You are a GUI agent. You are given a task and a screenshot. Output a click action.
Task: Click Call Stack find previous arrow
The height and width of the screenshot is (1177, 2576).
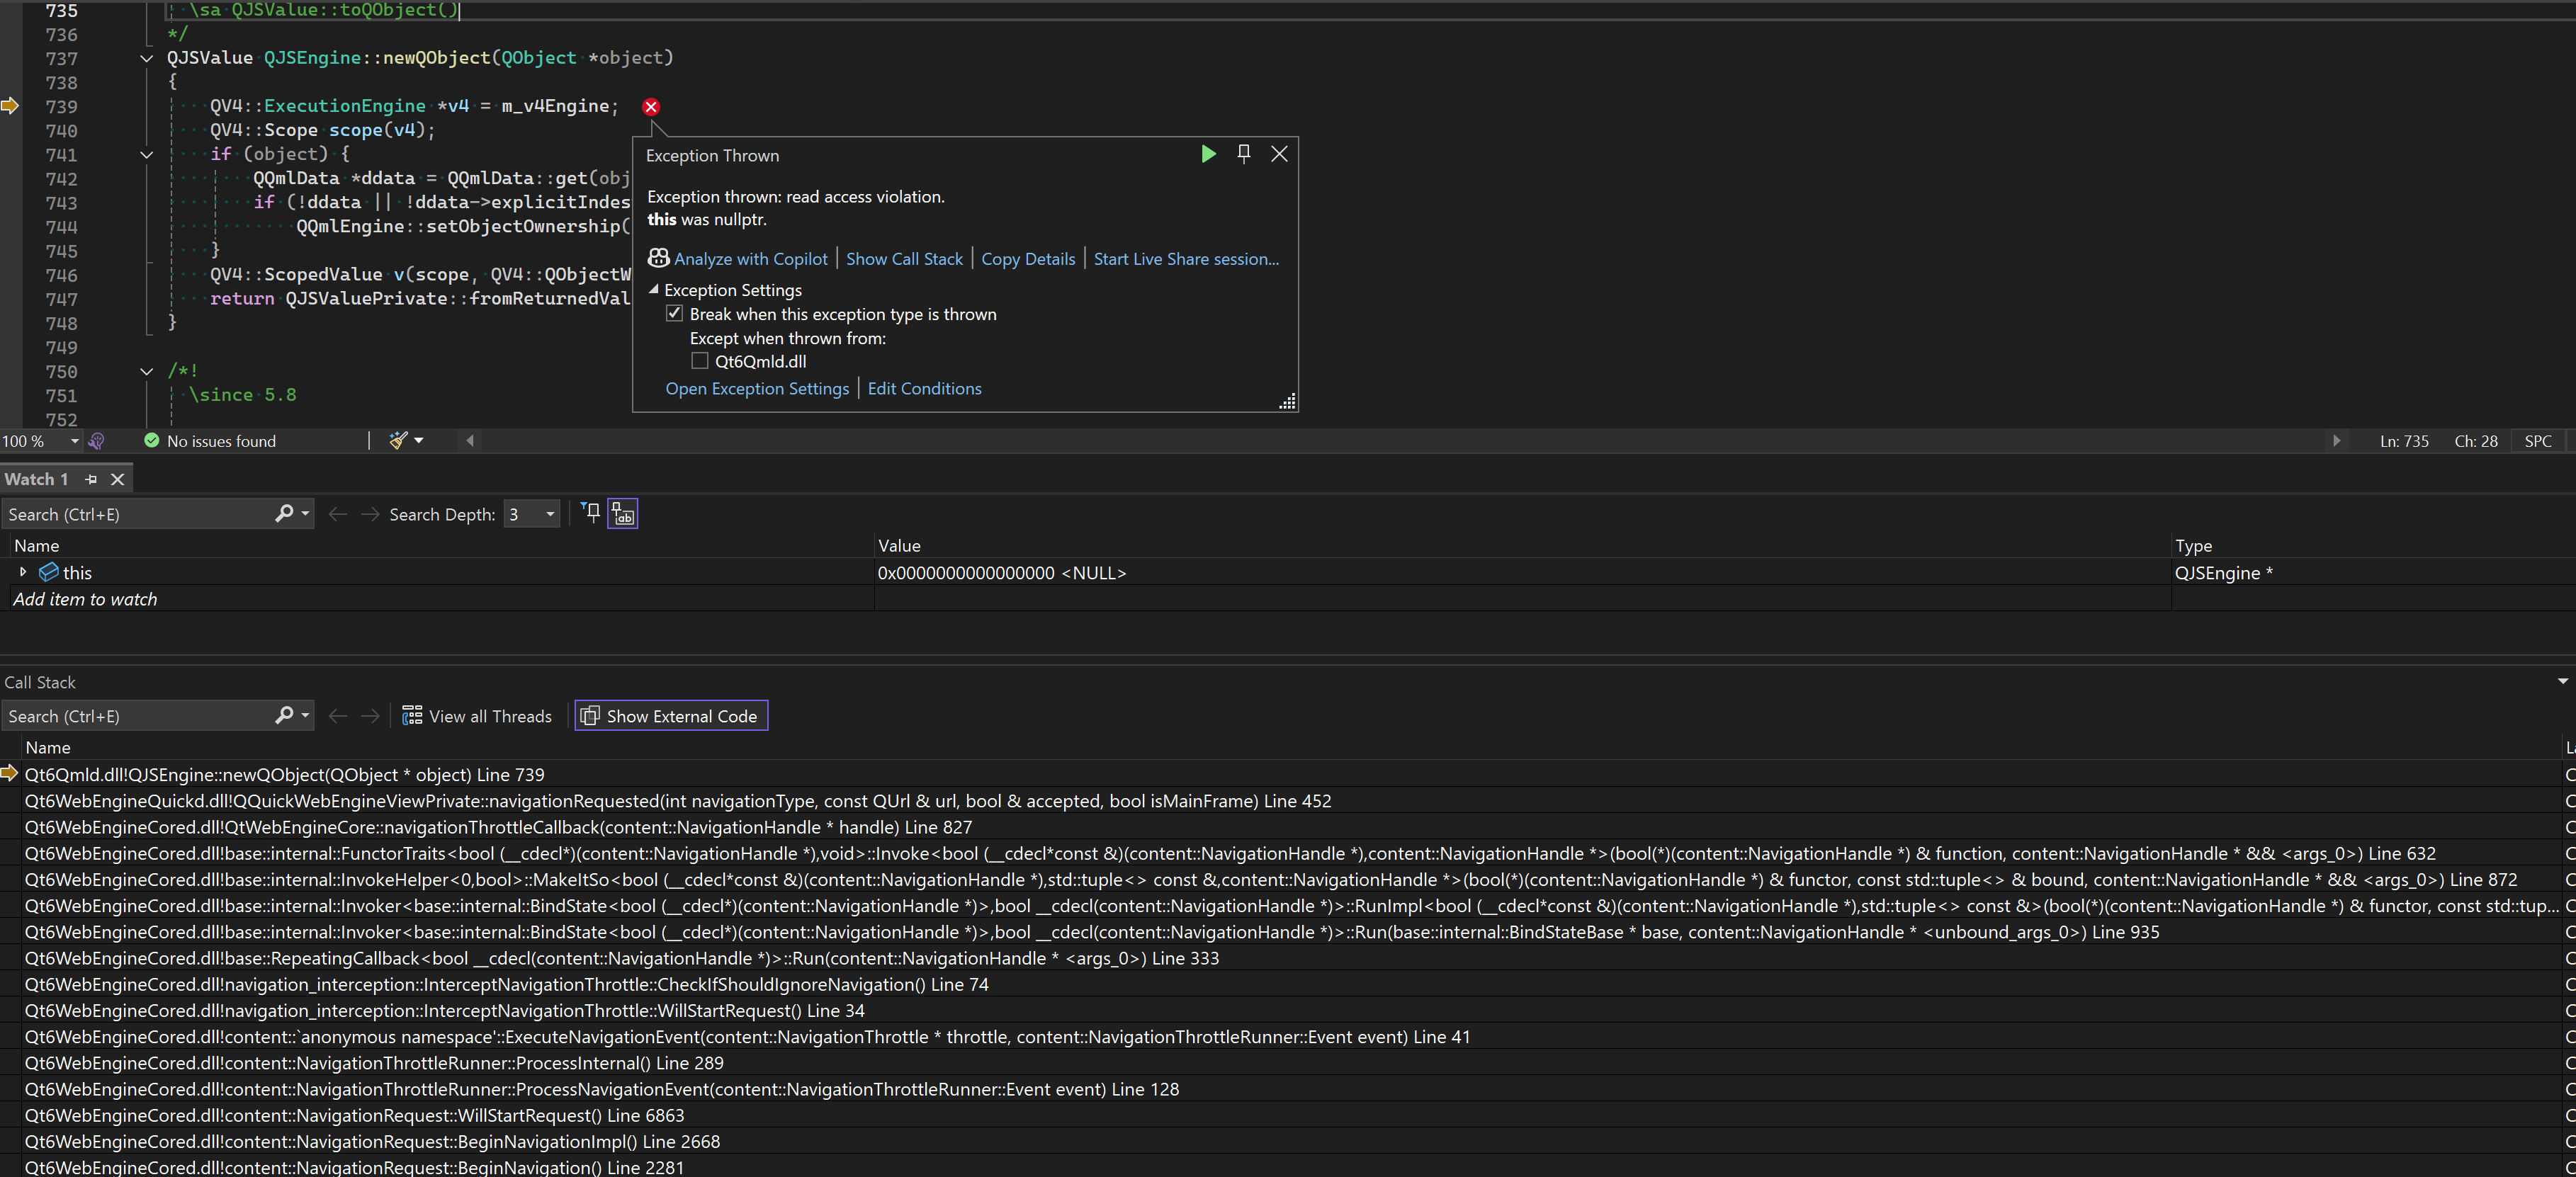click(x=338, y=716)
